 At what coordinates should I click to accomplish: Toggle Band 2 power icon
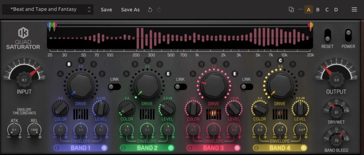pyautogui.click(x=171, y=148)
